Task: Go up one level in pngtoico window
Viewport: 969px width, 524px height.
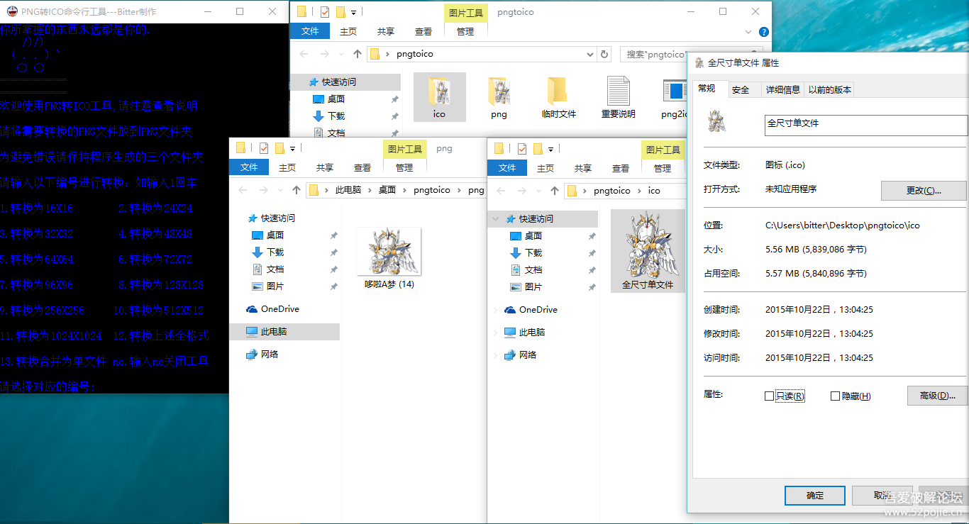Action: [x=358, y=54]
